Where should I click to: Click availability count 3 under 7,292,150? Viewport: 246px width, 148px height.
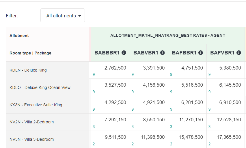point(94,127)
